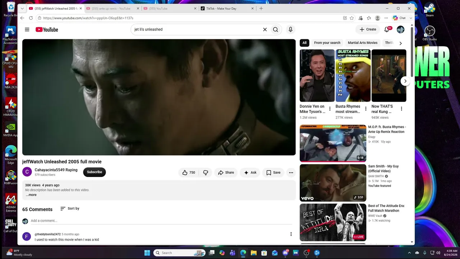The height and width of the screenshot is (259, 460).
Task: Open the M.O.P. Ante Up Remix Reaction thumbnail
Action: tap(333, 143)
